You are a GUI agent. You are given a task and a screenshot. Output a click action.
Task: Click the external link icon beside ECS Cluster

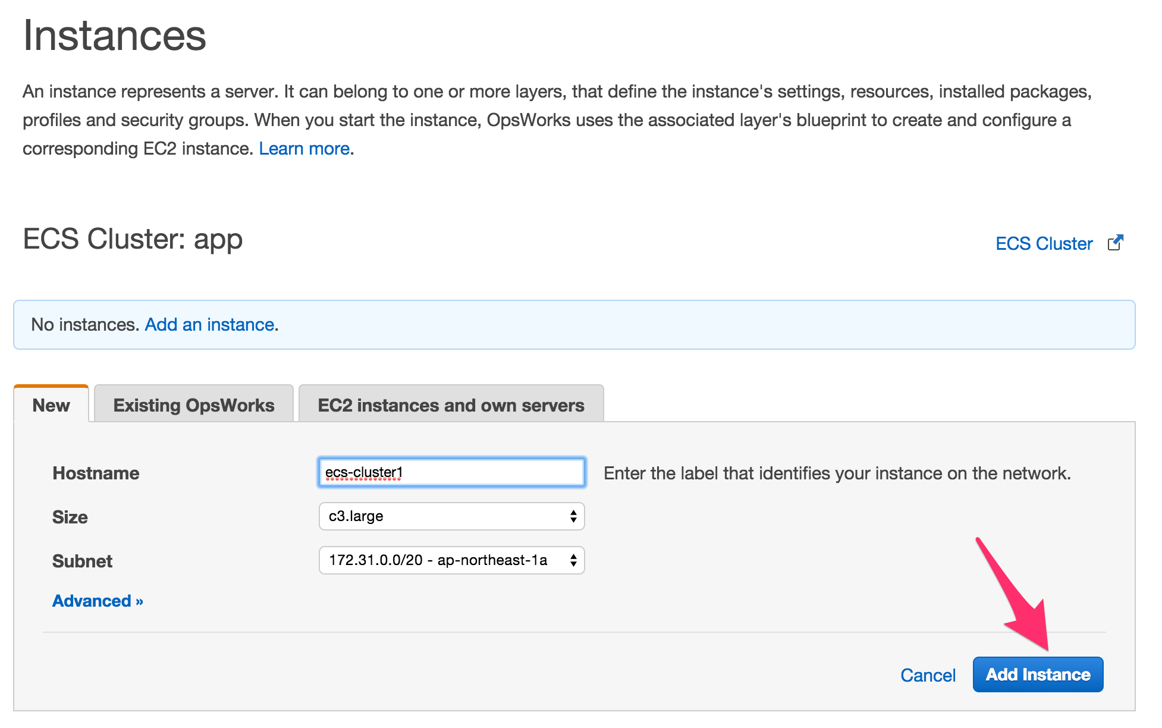click(x=1117, y=243)
